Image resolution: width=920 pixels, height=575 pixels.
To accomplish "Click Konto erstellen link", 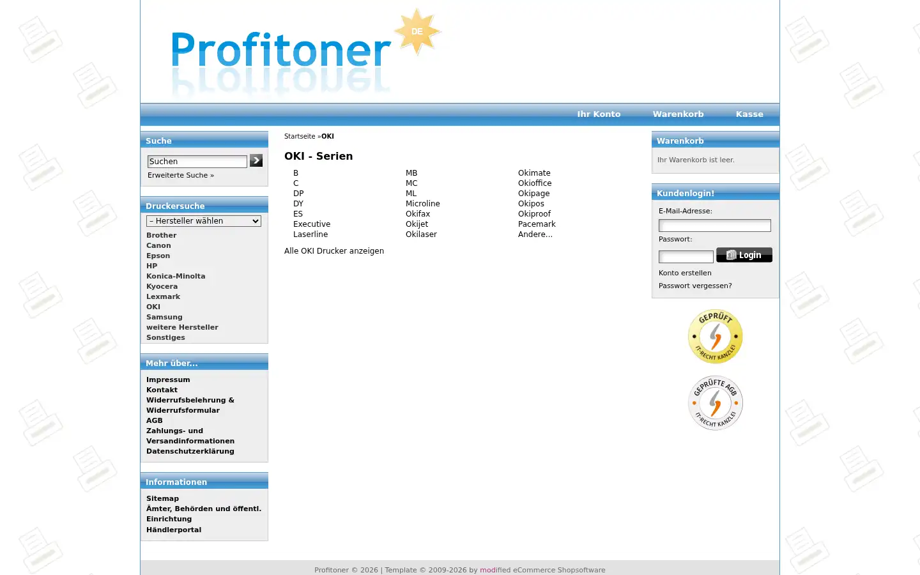I will point(685,273).
